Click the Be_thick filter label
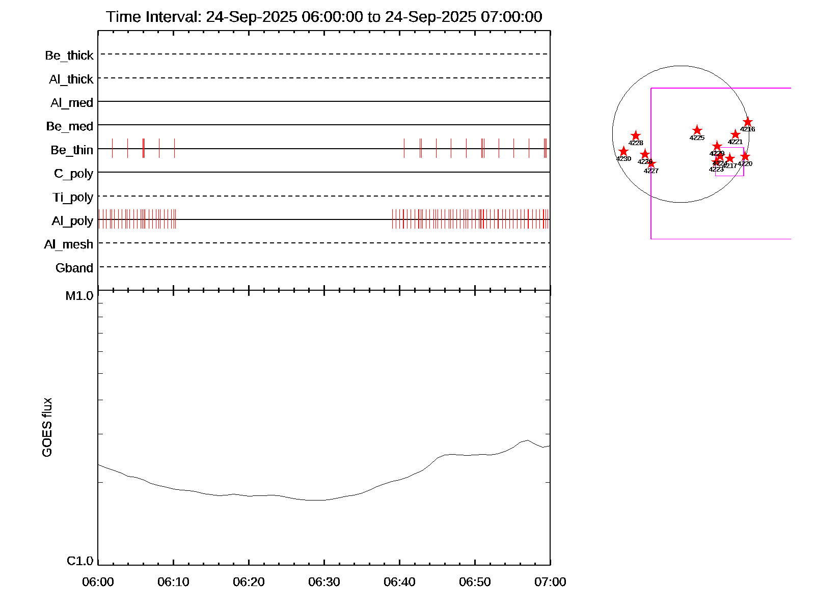The width and height of the screenshot is (815, 611). (69, 55)
